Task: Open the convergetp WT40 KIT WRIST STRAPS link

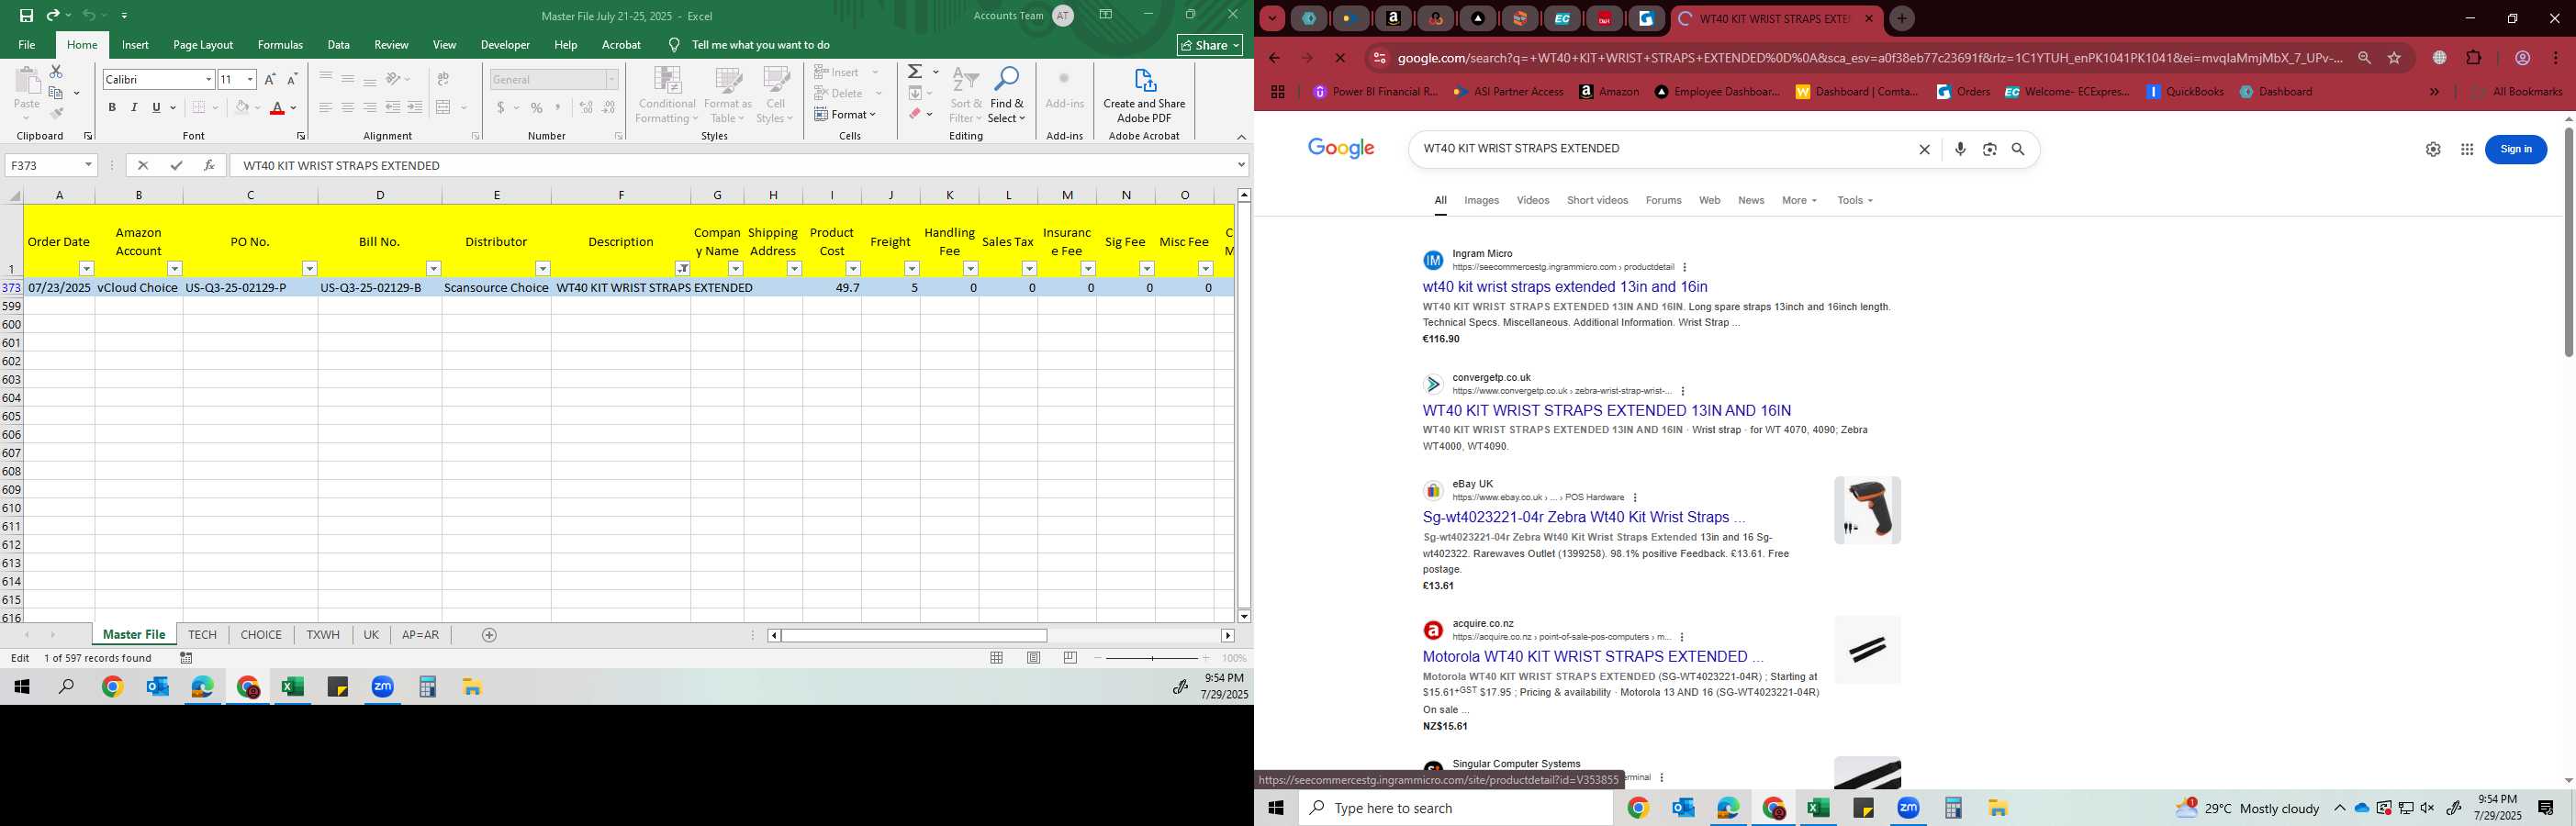Action: click(x=1607, y=411)
